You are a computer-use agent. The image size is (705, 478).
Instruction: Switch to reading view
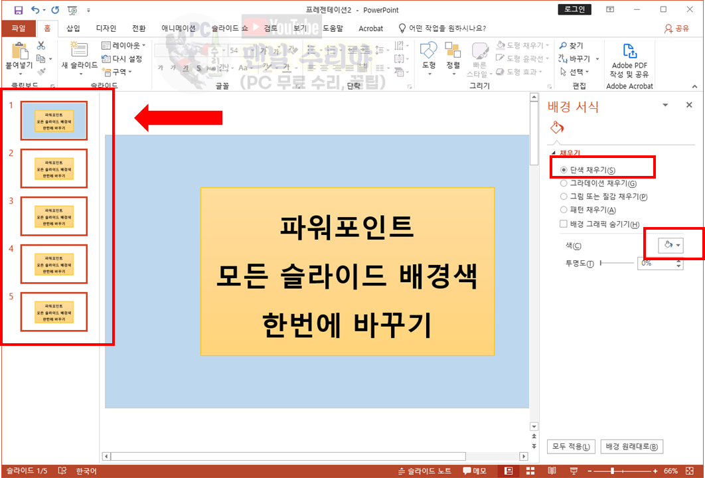(552, 471)
